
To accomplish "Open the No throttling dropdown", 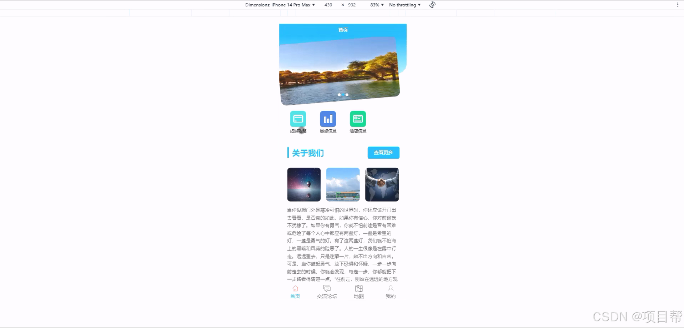I will pos(404,5).
